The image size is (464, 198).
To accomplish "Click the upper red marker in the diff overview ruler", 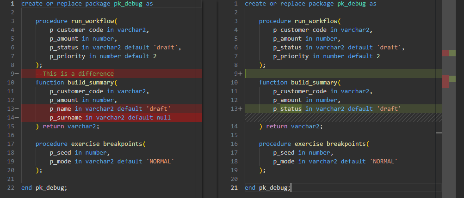I will coord(445,53).
